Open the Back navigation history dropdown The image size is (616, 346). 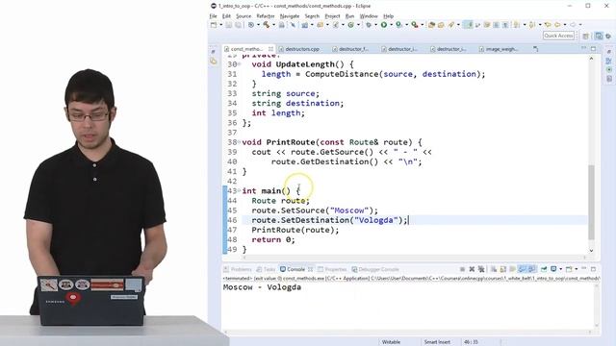click(x=565, y=25)
